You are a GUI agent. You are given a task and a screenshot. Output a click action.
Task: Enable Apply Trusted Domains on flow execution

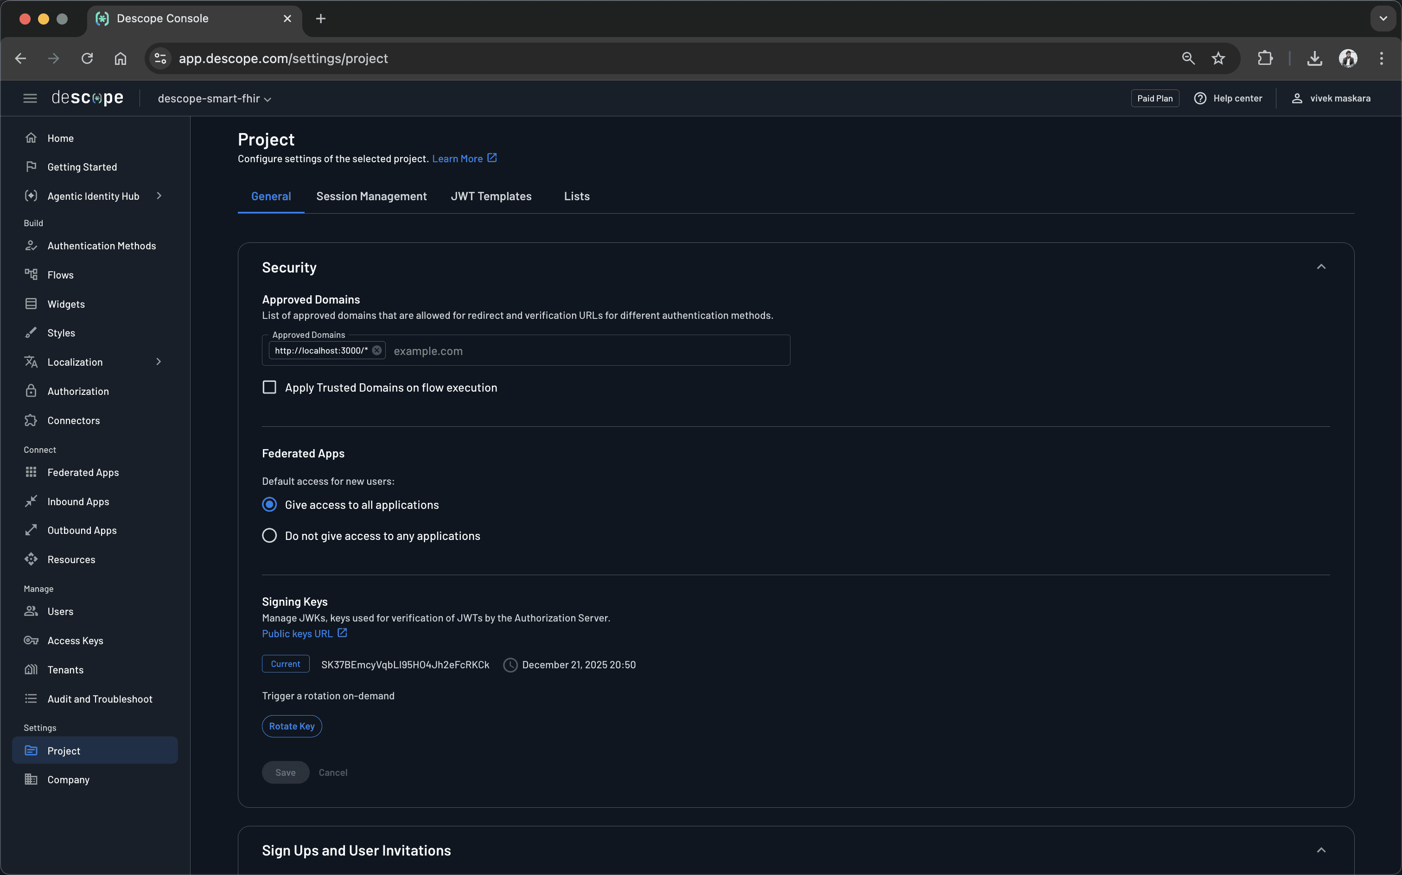tap(269, 387)
